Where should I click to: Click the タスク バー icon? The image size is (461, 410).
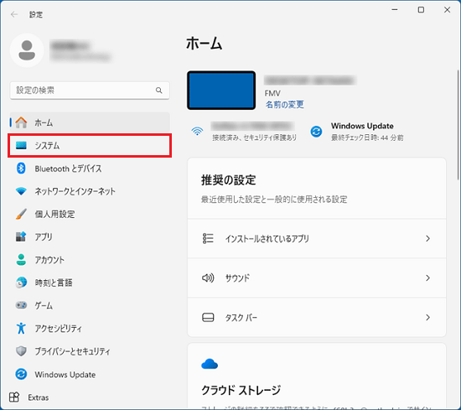pos(208,318)
